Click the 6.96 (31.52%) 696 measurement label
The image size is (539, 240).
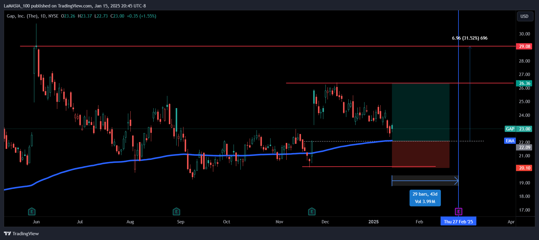pos(470,38)
